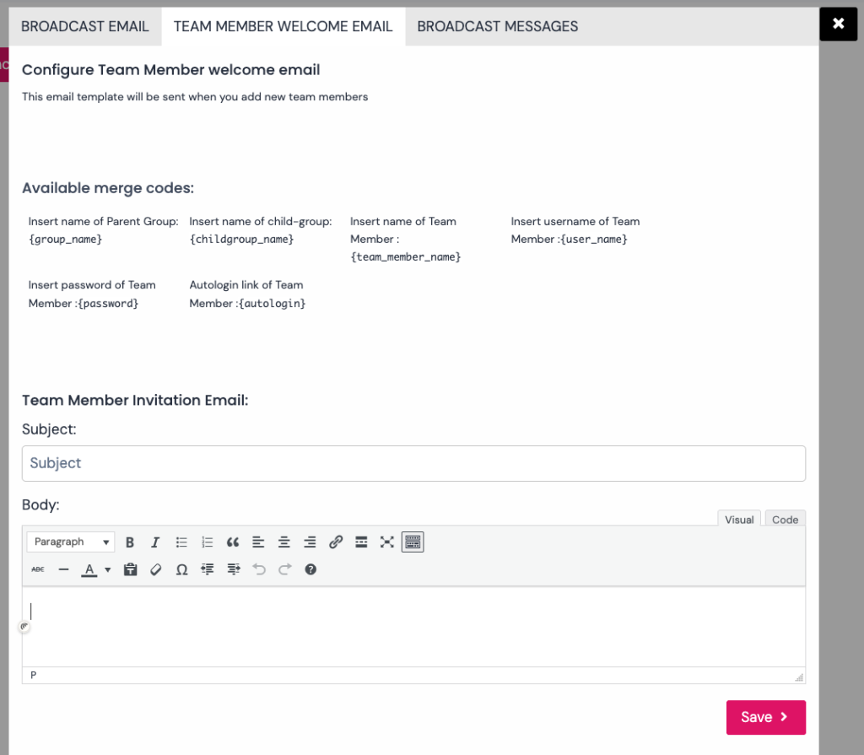Insert a numbered list
The width and height of the screenshot is (864, 755).
click(208, 542)
